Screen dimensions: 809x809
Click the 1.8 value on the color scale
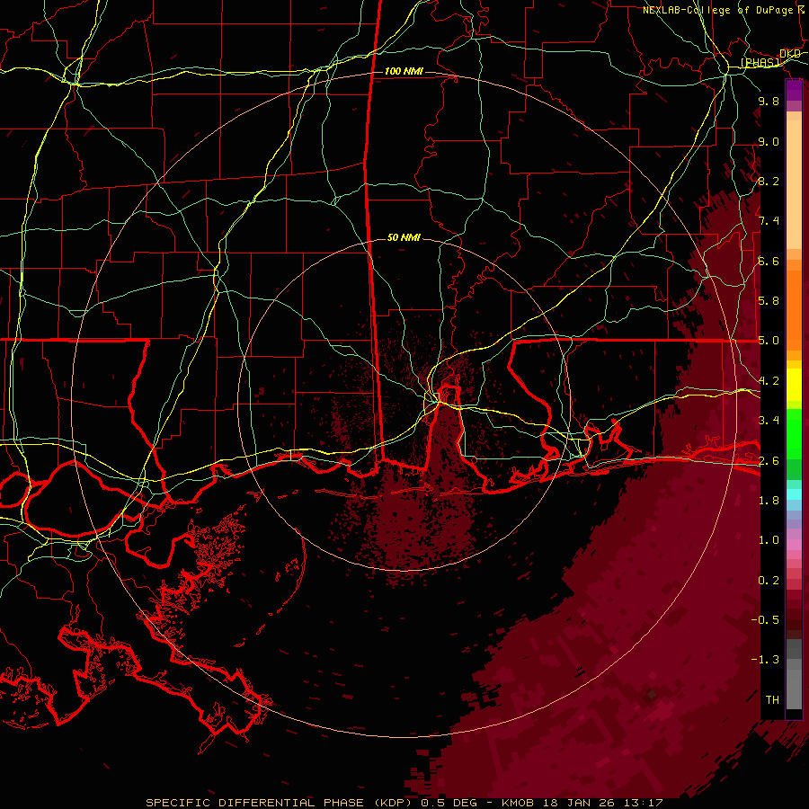coord(769,501)
